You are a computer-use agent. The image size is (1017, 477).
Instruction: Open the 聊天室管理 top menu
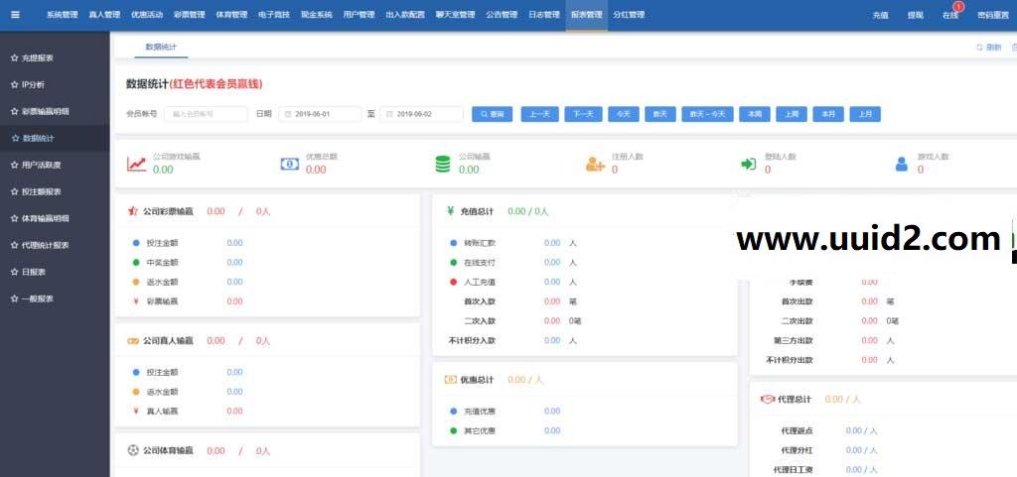[x=455, y=15]
